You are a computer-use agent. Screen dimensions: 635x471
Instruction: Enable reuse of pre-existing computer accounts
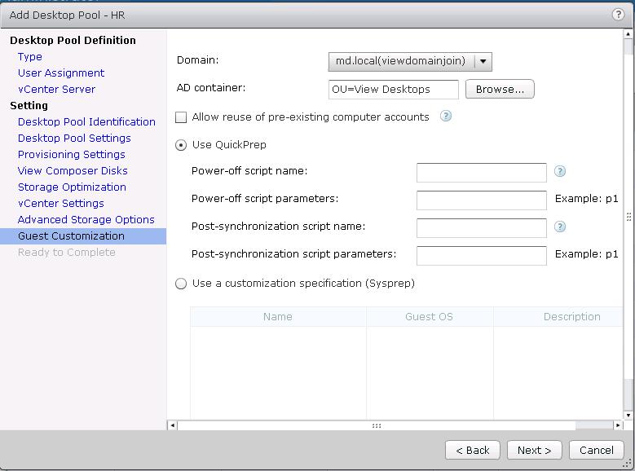(x=181, y=117)
